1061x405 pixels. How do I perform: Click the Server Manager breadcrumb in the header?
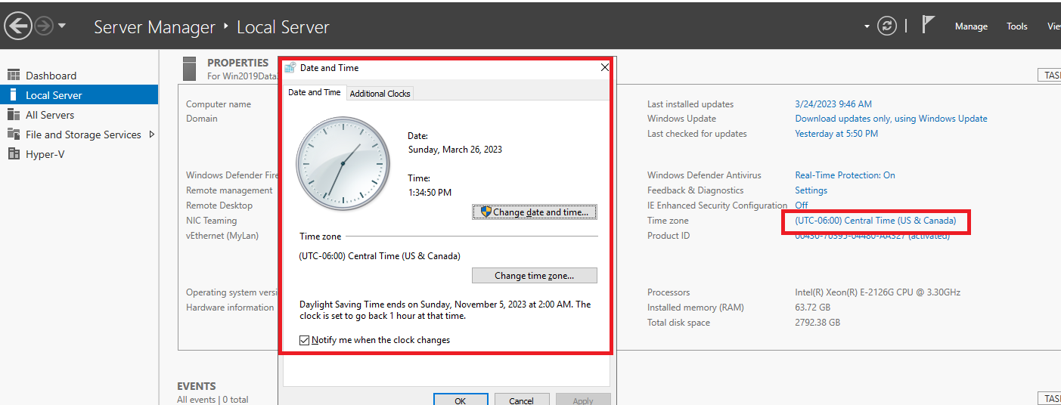point(155,27)
